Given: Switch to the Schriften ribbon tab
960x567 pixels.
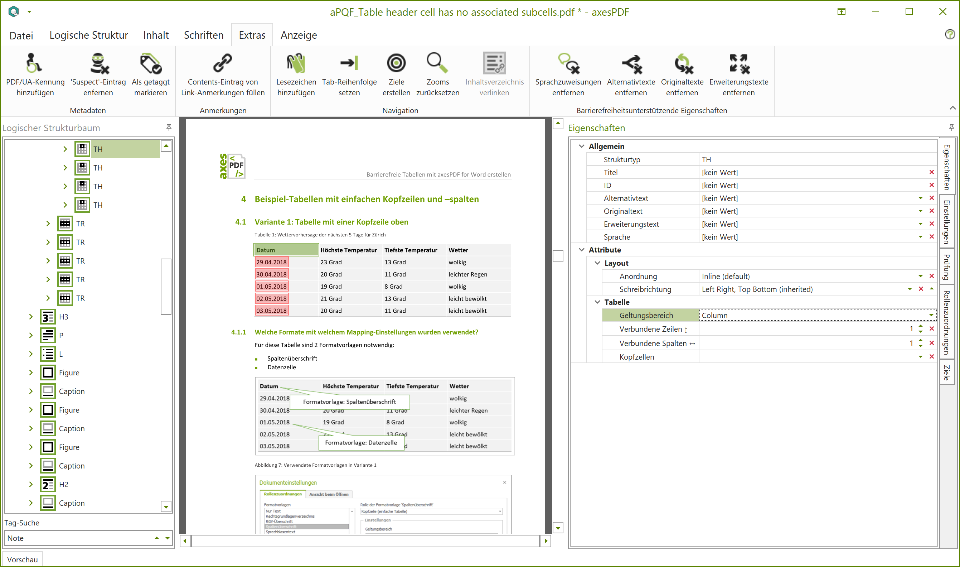Looking at the screenshot, I should click(203, 35).
